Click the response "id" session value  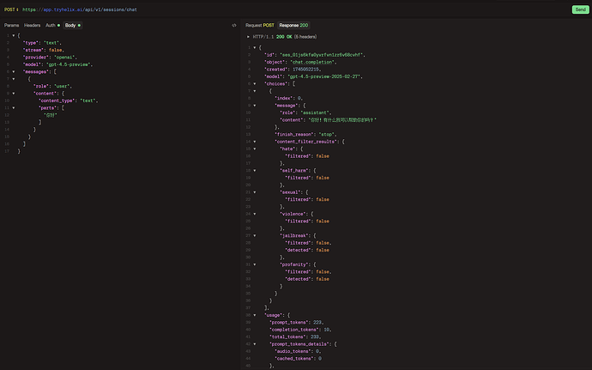point(323,55)
